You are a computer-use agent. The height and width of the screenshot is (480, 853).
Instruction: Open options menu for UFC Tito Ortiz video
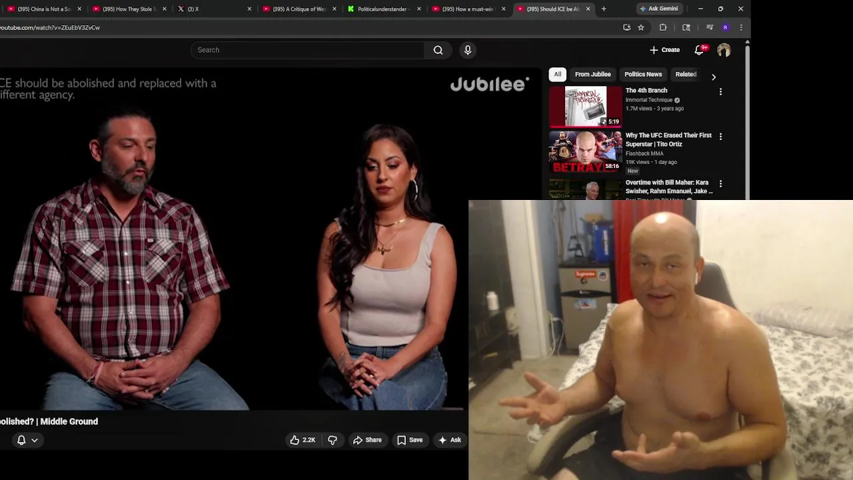[x=720, y=136]
